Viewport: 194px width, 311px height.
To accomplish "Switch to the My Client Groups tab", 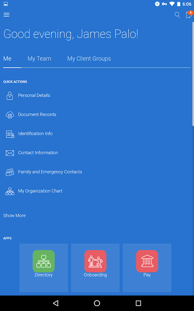I will click(x=89, y=59).
